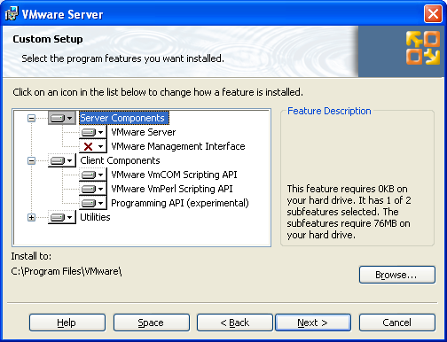Select the Utilities tree item
The image size is (447, 342).
coord(95,217)
